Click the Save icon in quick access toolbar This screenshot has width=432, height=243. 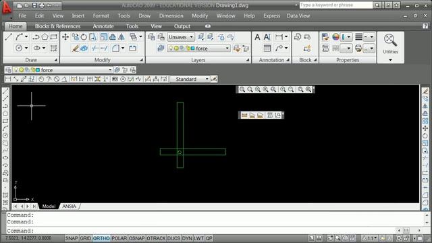point(34,5)
